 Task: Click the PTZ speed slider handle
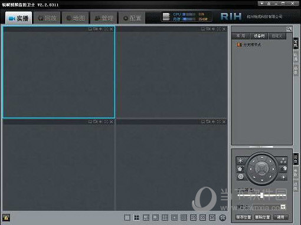pyautogui.click(x=262, y=195)
